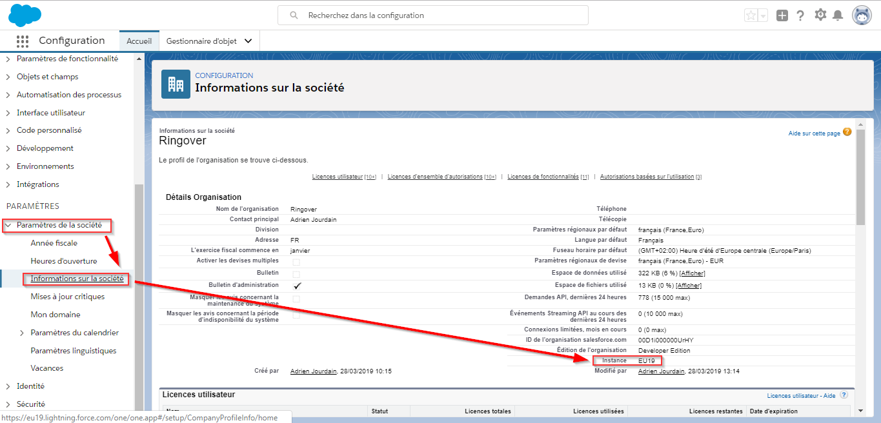Click the favorites star icon
This screenshot has width=881, height=423.
click(751, 15)
